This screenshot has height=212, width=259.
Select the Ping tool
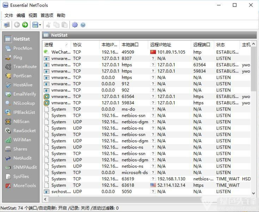14,57
